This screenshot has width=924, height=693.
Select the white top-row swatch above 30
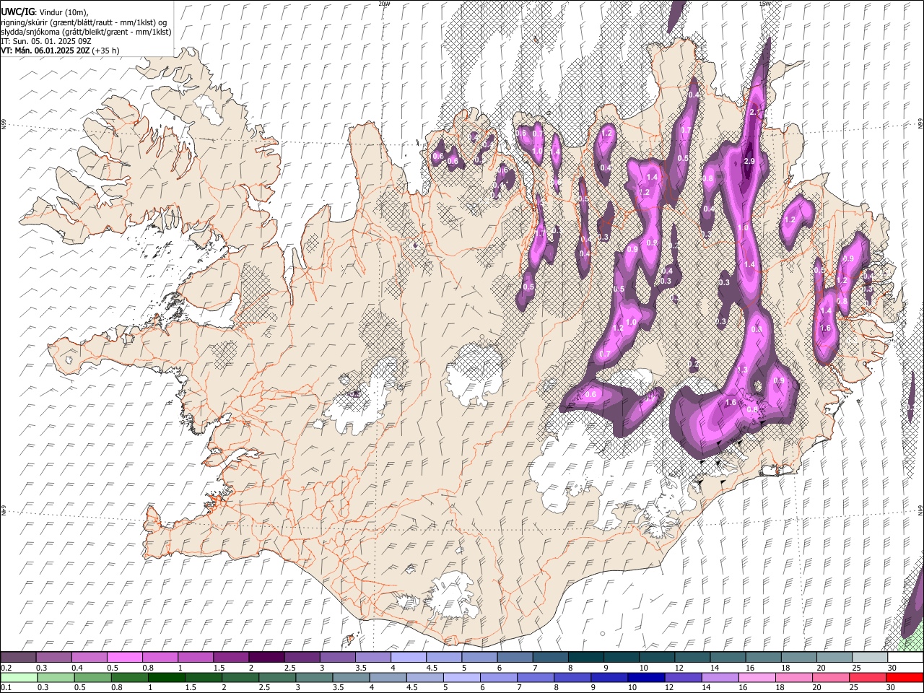coord(905,658)
